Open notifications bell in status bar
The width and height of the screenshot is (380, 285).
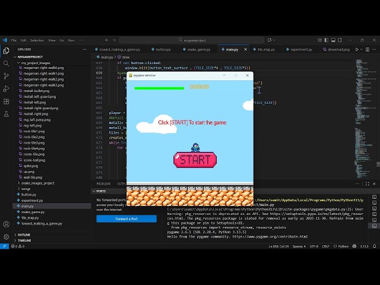click(375, 246)
